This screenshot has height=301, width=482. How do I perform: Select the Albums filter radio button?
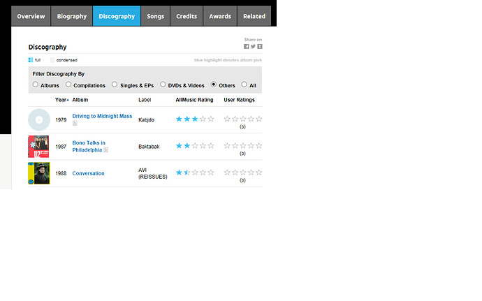pos(36,85)
